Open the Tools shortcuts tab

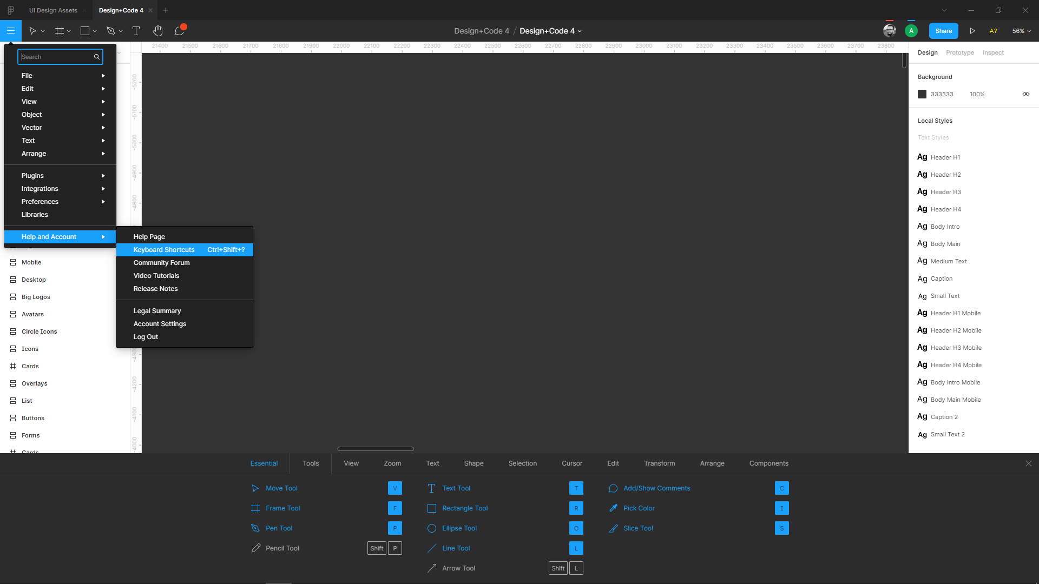[x=311, y=463]
